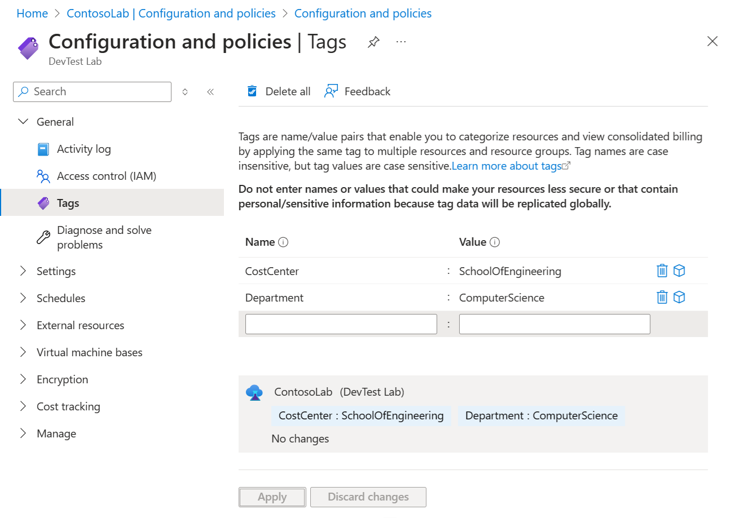Image resolution: width=731 pixels, height=518 pixels.
Task: Open the ellipsis menu next to the title
Action: click(400, 42)
